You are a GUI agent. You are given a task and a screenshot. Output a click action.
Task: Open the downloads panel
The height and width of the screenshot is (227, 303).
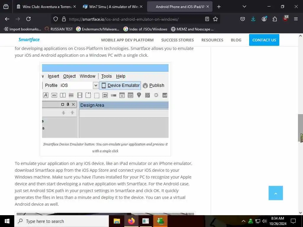pyautogui.click(x=253, y=19)
